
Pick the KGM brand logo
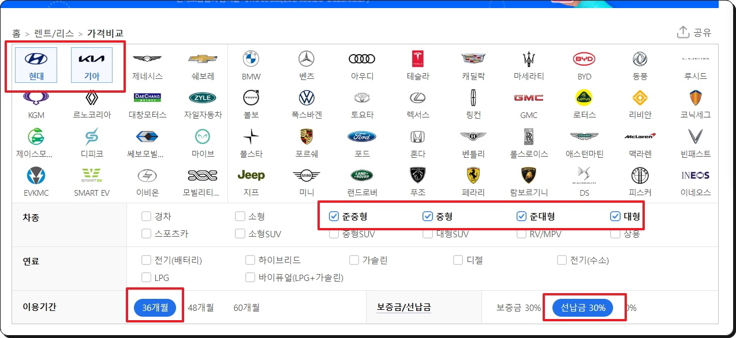36,97
